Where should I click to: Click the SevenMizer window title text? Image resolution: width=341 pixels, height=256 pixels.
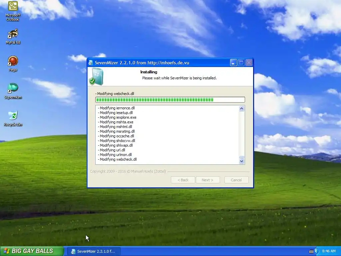(x=142, y=63)
